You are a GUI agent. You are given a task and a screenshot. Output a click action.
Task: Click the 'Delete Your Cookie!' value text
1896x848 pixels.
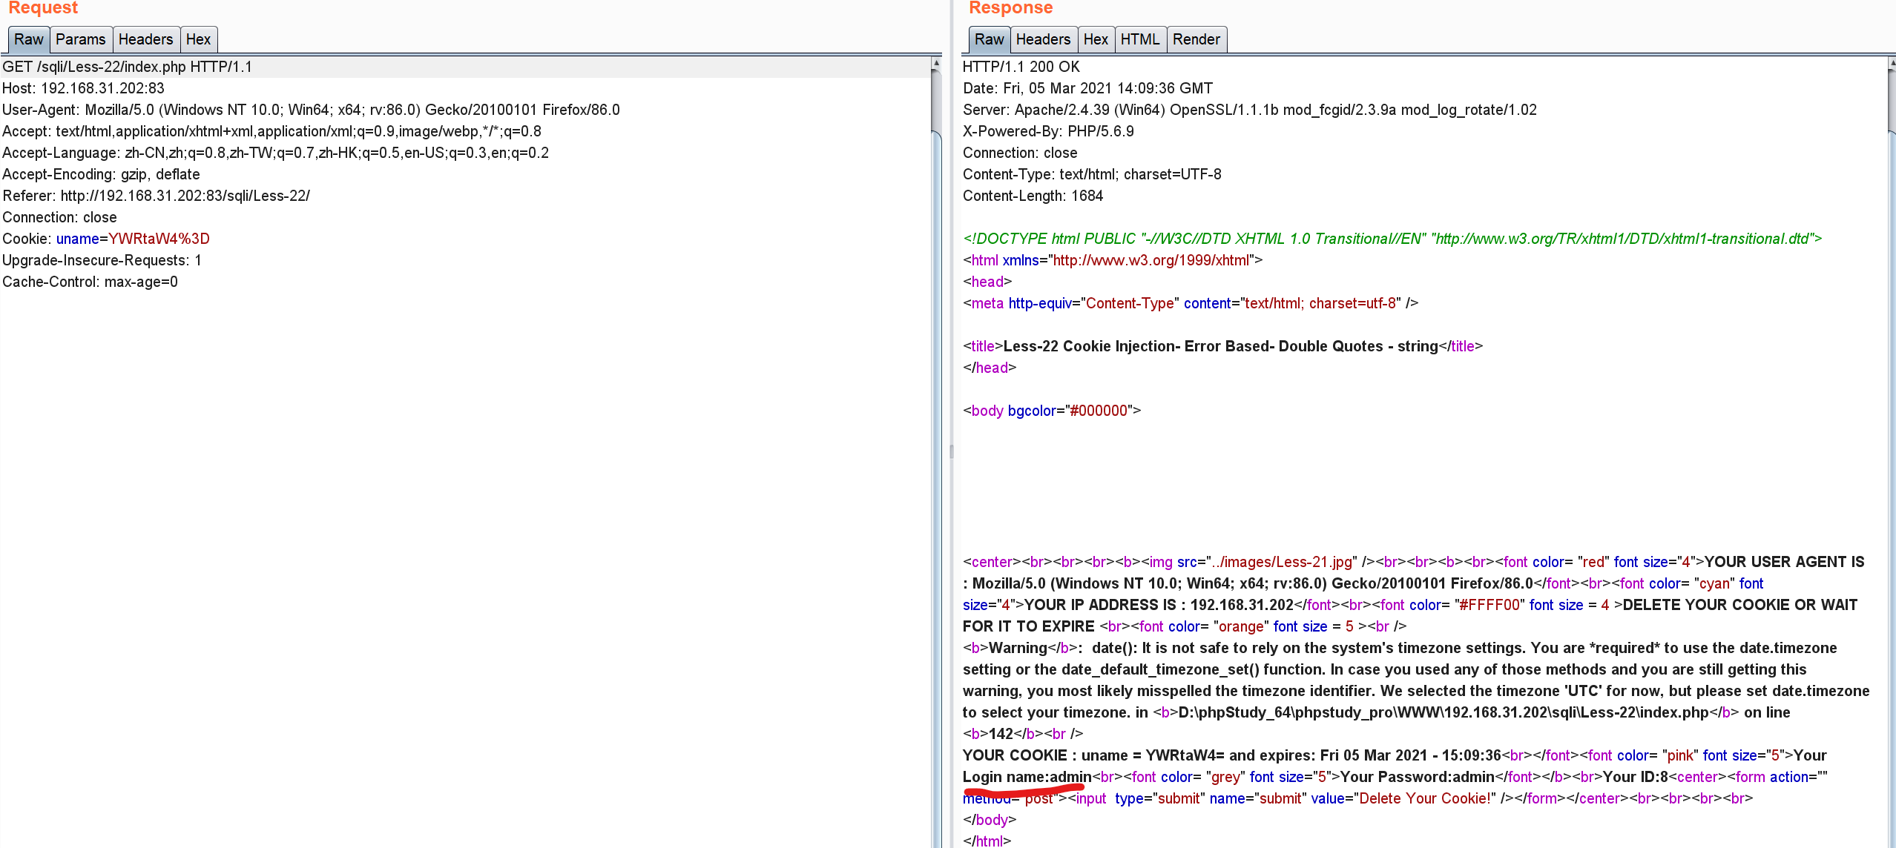1423,798
